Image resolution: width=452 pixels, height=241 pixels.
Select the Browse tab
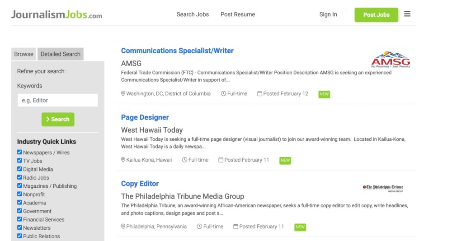24,54
